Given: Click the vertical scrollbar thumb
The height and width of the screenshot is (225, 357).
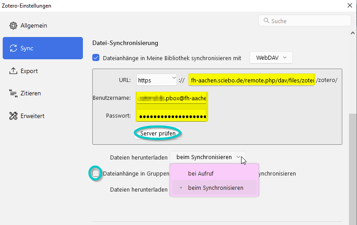Looking at the screenshot, I should [353, 168].
